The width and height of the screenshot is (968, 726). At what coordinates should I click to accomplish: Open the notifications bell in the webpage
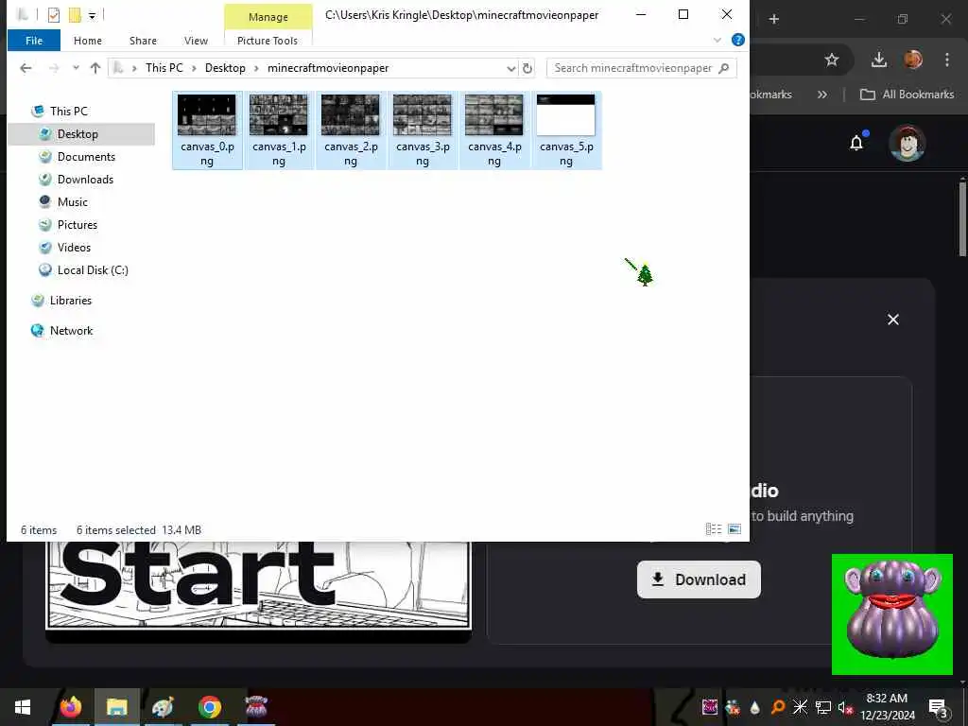pos(856,144)
